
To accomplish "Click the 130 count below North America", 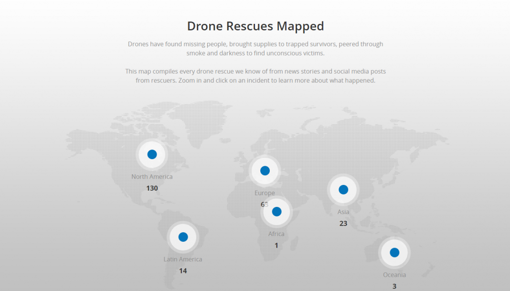I will click(152, 188).
